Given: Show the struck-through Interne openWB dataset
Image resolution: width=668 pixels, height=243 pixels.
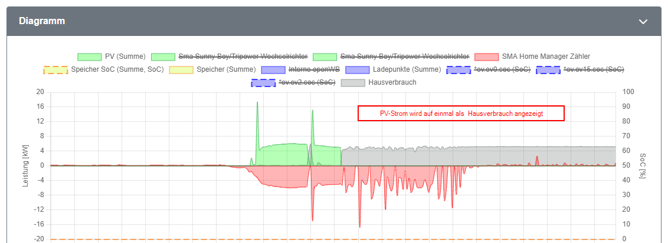Looking at the screenshot, I should 300,69.
